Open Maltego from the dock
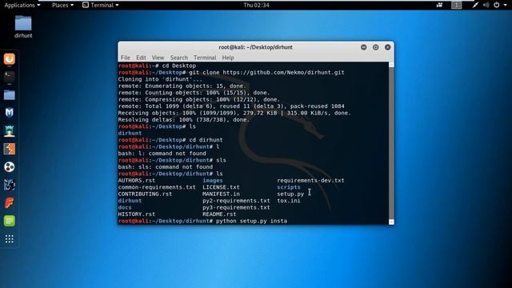The image size is (512, 288). tap(9, 167)
